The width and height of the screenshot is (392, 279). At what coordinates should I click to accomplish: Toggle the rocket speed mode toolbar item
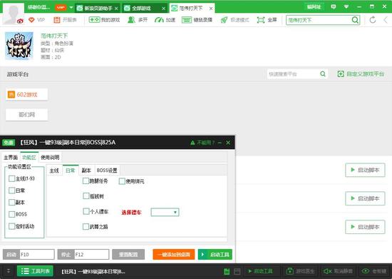(234, 20)
